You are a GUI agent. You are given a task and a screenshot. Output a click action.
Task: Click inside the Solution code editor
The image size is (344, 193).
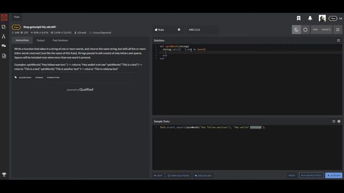(x=247, y=80)
